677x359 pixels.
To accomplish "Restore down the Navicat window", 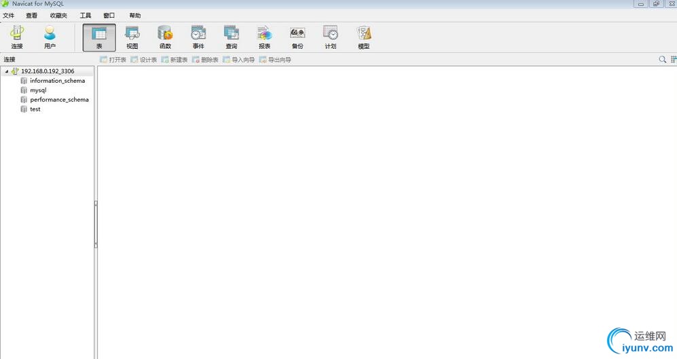I will (656, 3).
